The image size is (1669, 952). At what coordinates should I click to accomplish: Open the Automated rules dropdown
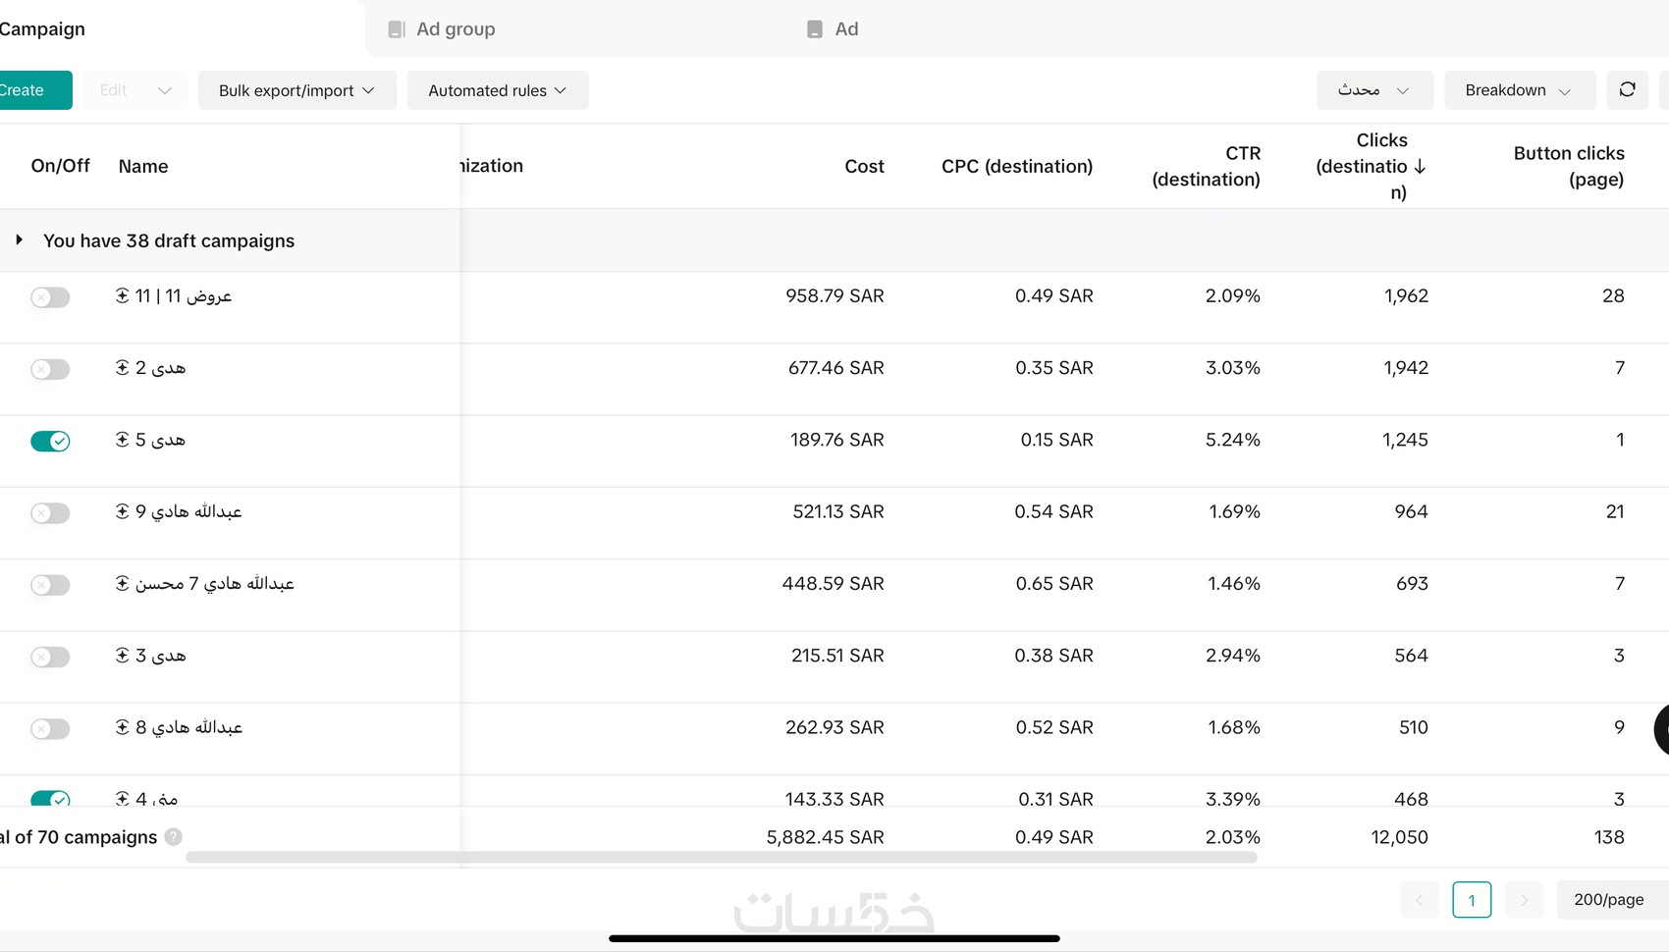pyautogui.click(x=498, y=90)
